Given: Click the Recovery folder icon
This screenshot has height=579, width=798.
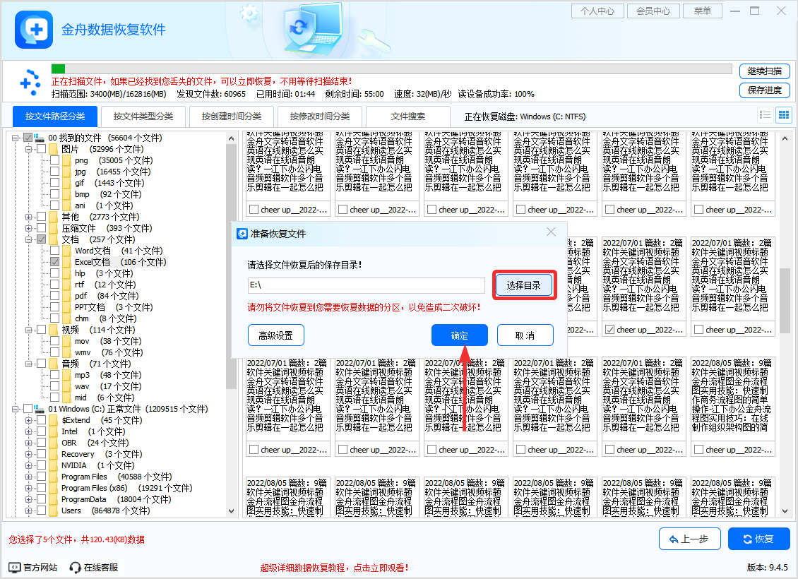Looking at the screenshot, I should click(x=54, y=454).
